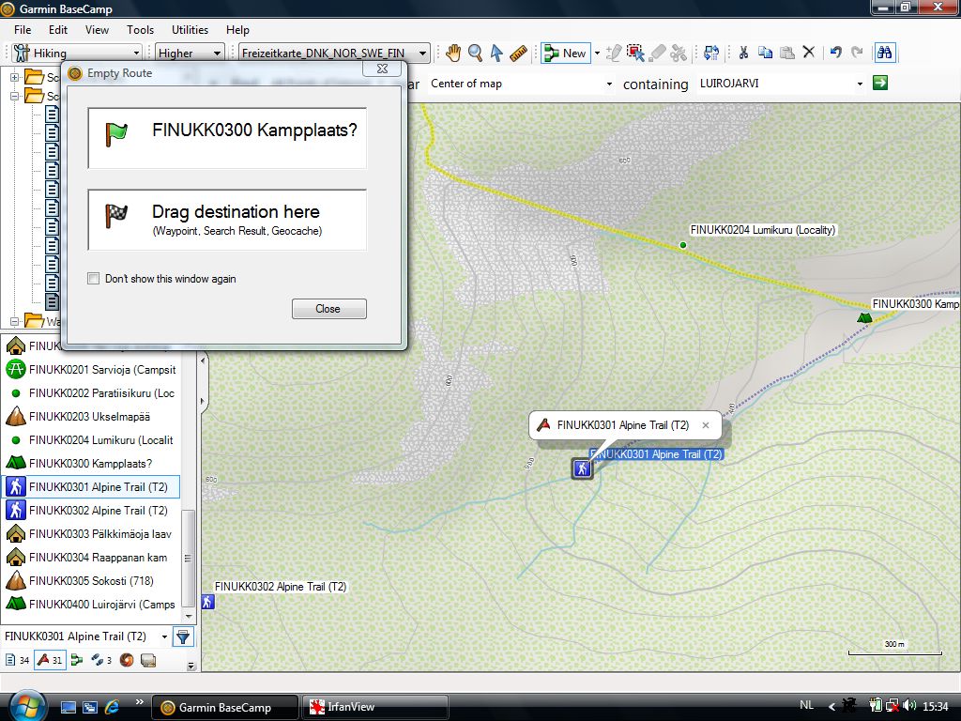961x721 pixels.
Task: Check "Don't show this window again"
Action: pyautogui.click(x=93, y=279)
